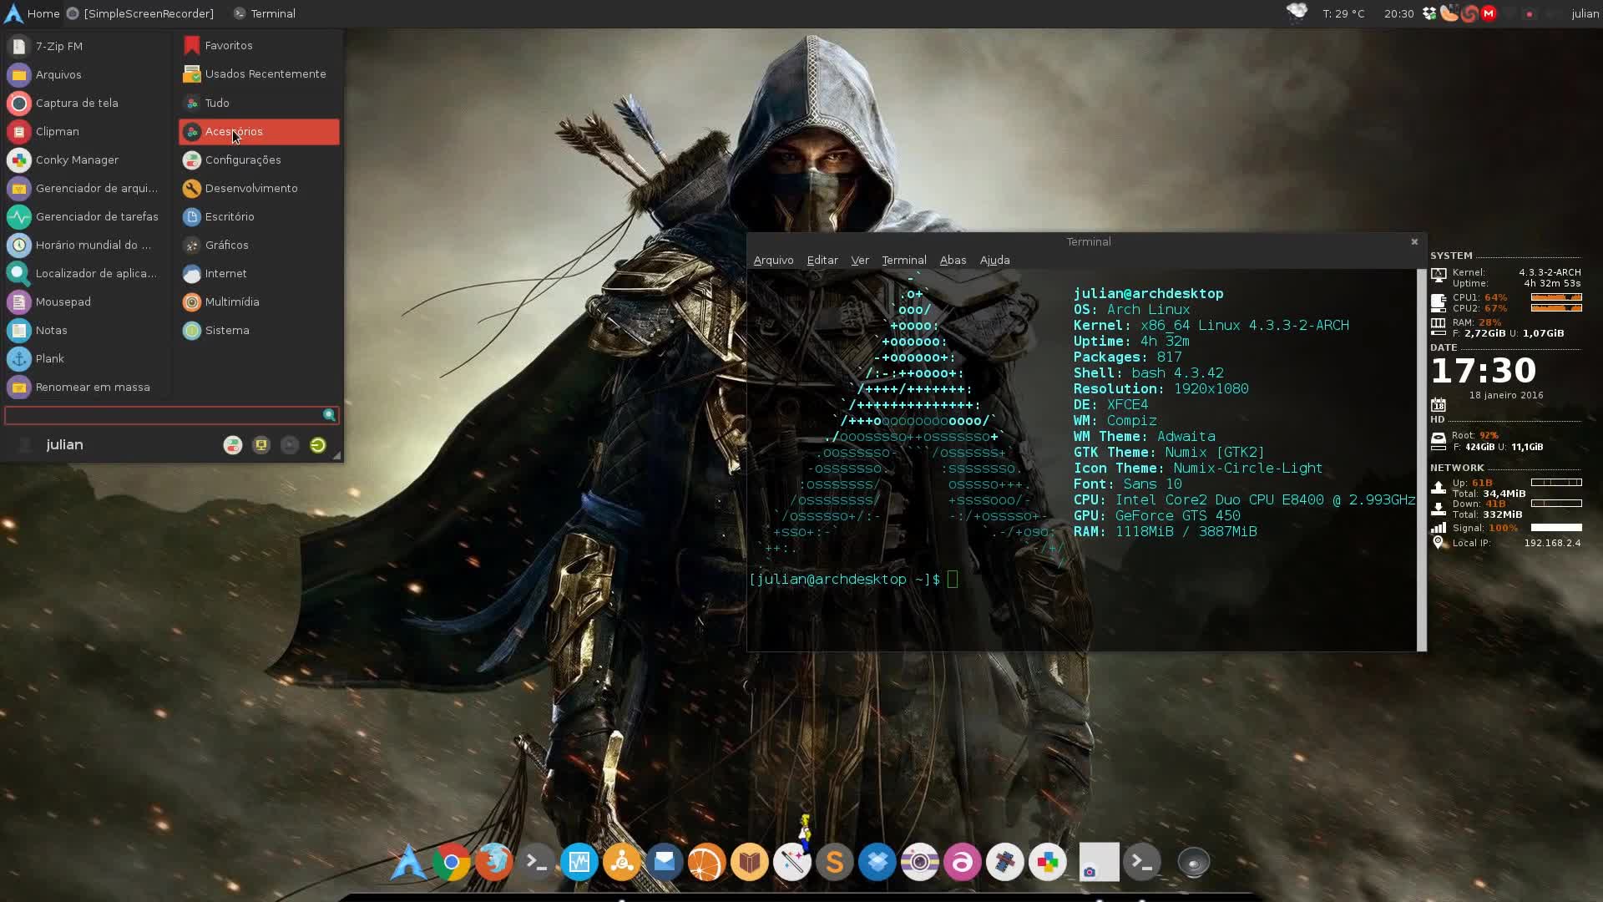Launch Mousepad from the menu
Screen dimensions: 1603x902
tap(86, 302)
